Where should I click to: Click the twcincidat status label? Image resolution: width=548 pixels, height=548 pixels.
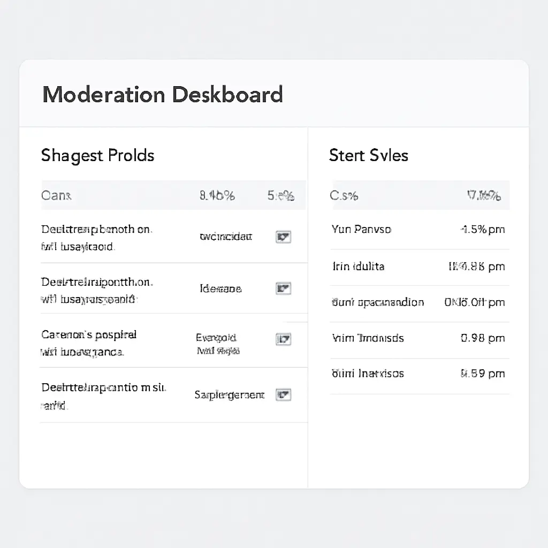[x=225, y=237]
